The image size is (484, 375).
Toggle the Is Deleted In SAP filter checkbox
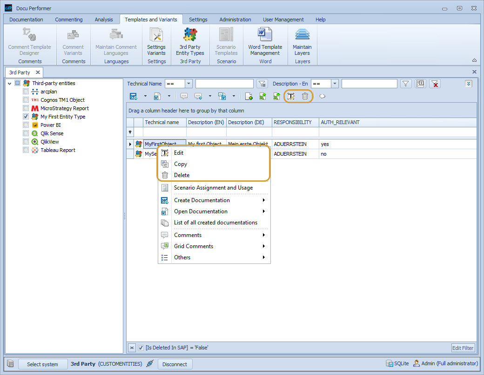[140, 348]
